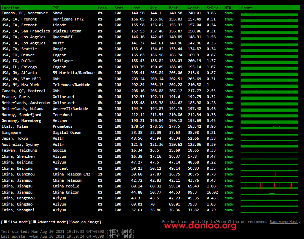
Task: Show MTR for the Fremont Linode row
Action: [229, 25]
